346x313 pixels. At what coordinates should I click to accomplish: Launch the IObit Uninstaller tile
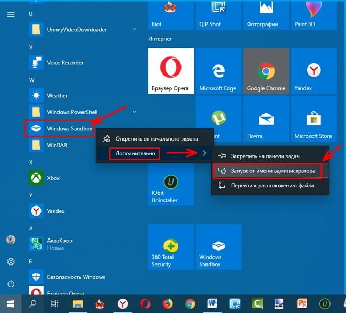click(170, 185)
